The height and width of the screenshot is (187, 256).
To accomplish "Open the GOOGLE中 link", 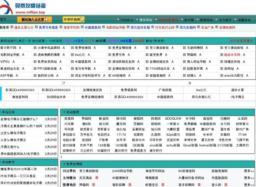I will point(173,119).
